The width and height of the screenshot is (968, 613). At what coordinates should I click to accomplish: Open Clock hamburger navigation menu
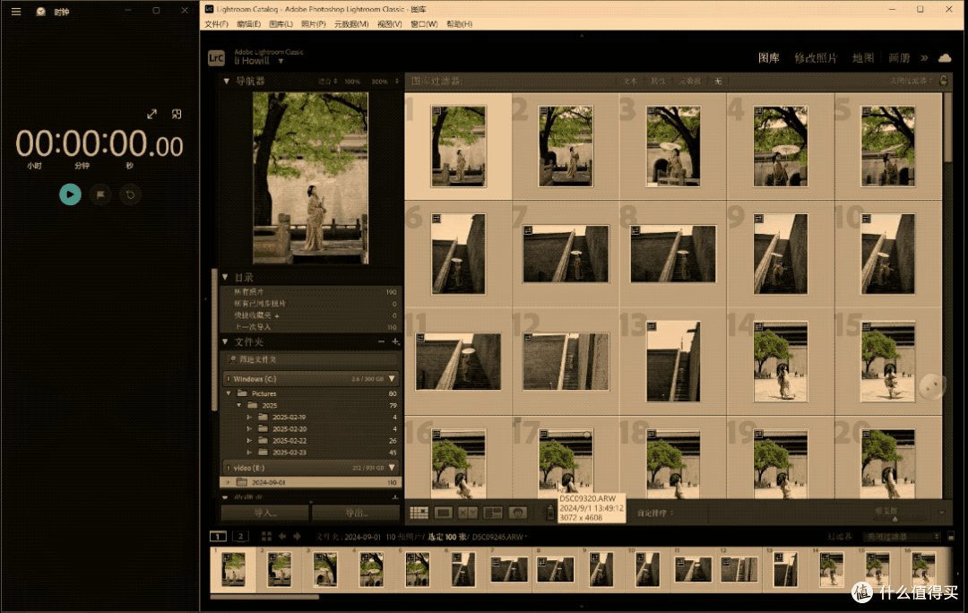click(x=16, y=11)
